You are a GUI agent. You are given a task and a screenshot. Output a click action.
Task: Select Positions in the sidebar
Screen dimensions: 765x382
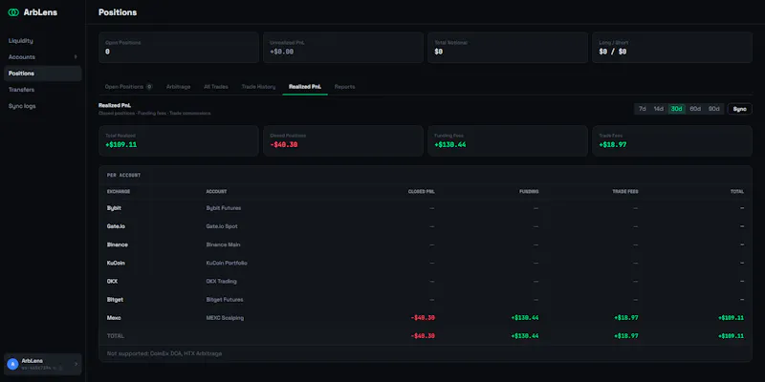[42, 74]
